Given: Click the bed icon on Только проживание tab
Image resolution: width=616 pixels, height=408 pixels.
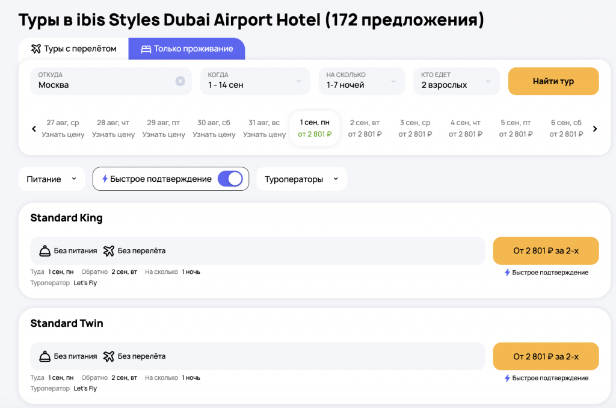Looking at the screenshot, I should [x=146, y=49].
